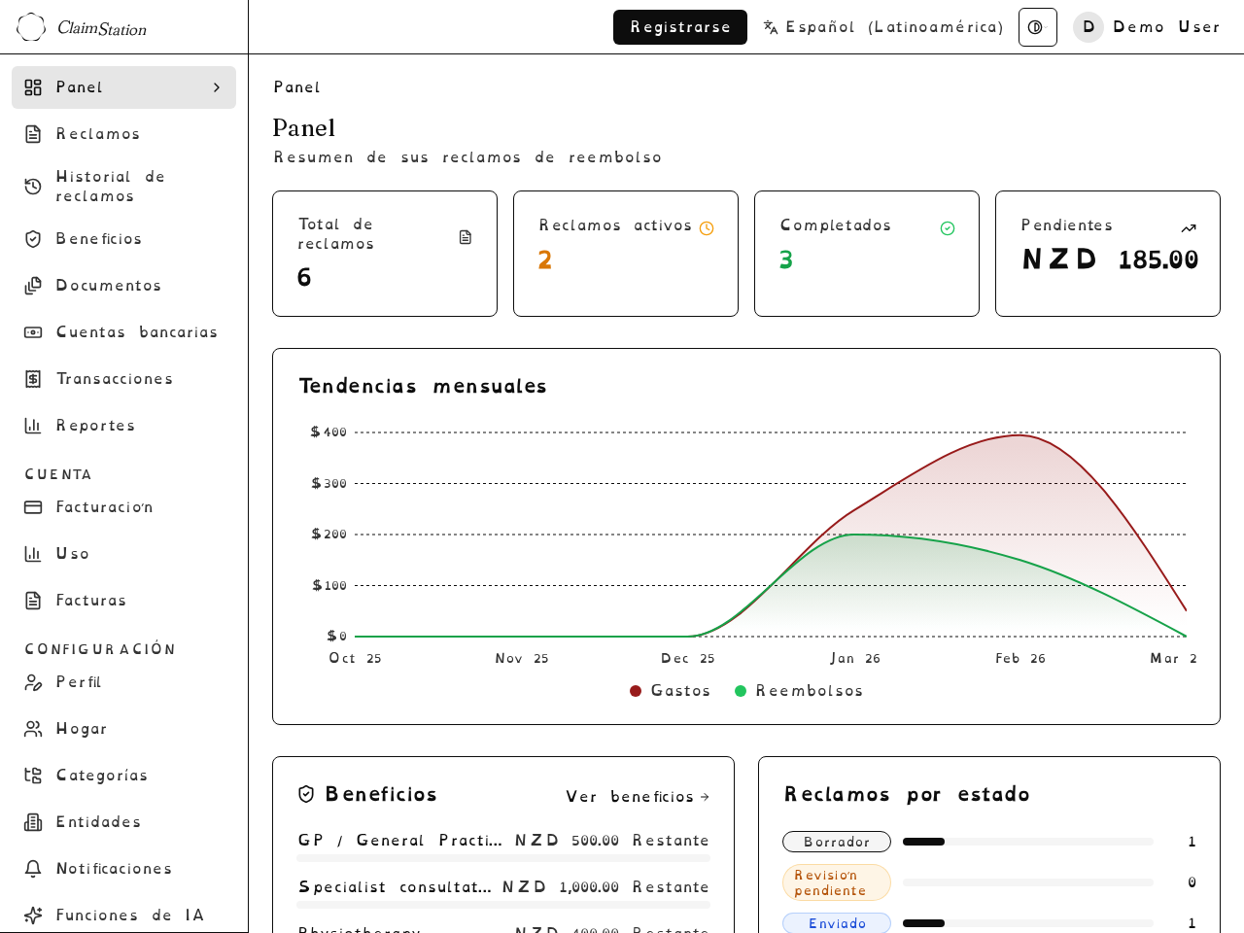
Task: Click the document icon in Total de reclamos card
Action: click(466, 237)
